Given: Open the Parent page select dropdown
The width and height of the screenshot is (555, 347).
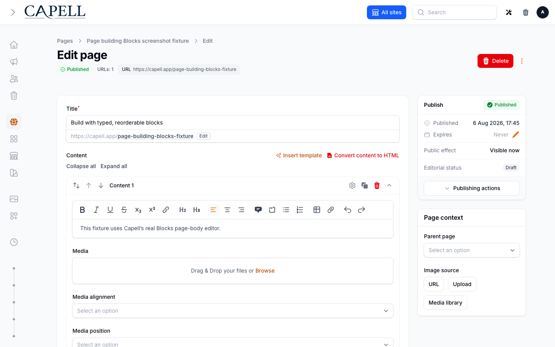Looking at the screenshot, I should (x=472, y=250).
